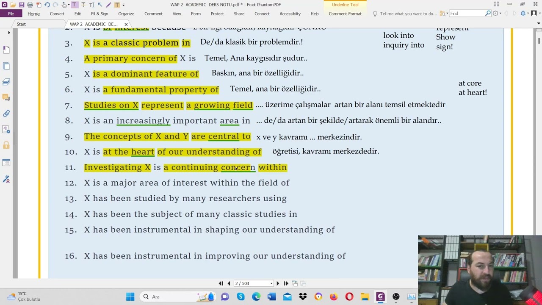Click the underlined word 'increasingly'
The height and width of the screenshot is (305, 542).
point(143,121)
